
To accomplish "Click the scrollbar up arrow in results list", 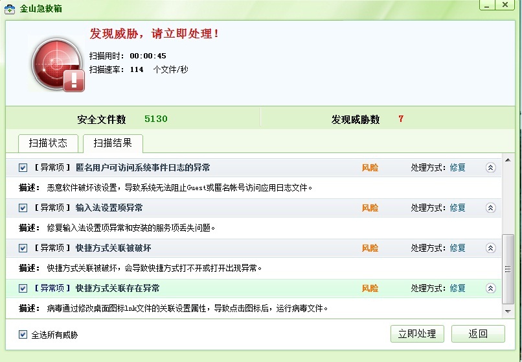I will click(508, 160).
